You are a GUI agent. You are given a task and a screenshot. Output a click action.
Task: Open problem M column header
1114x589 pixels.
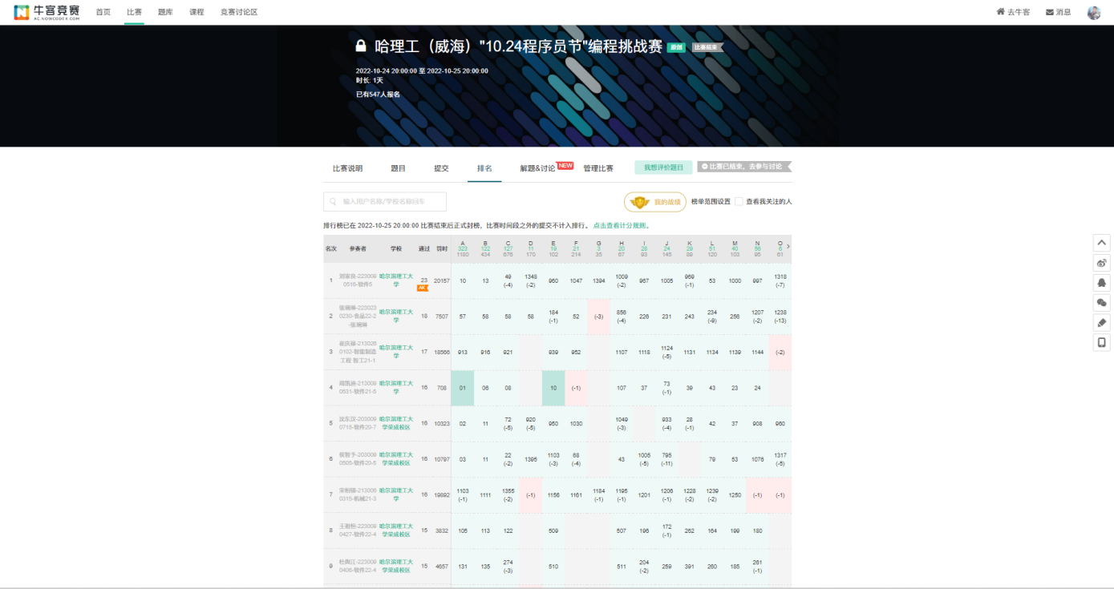point(735,248)
